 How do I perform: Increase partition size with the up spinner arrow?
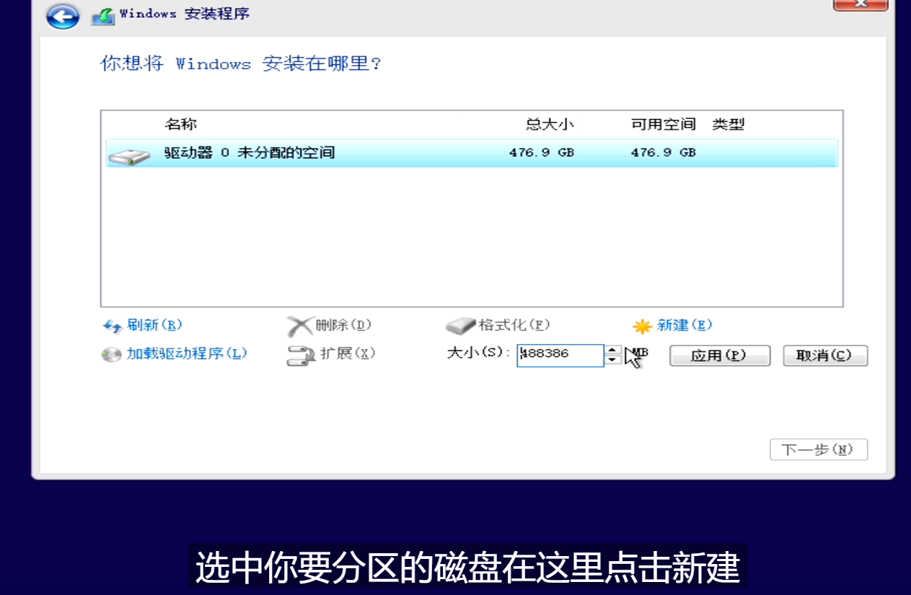(612, 351)
